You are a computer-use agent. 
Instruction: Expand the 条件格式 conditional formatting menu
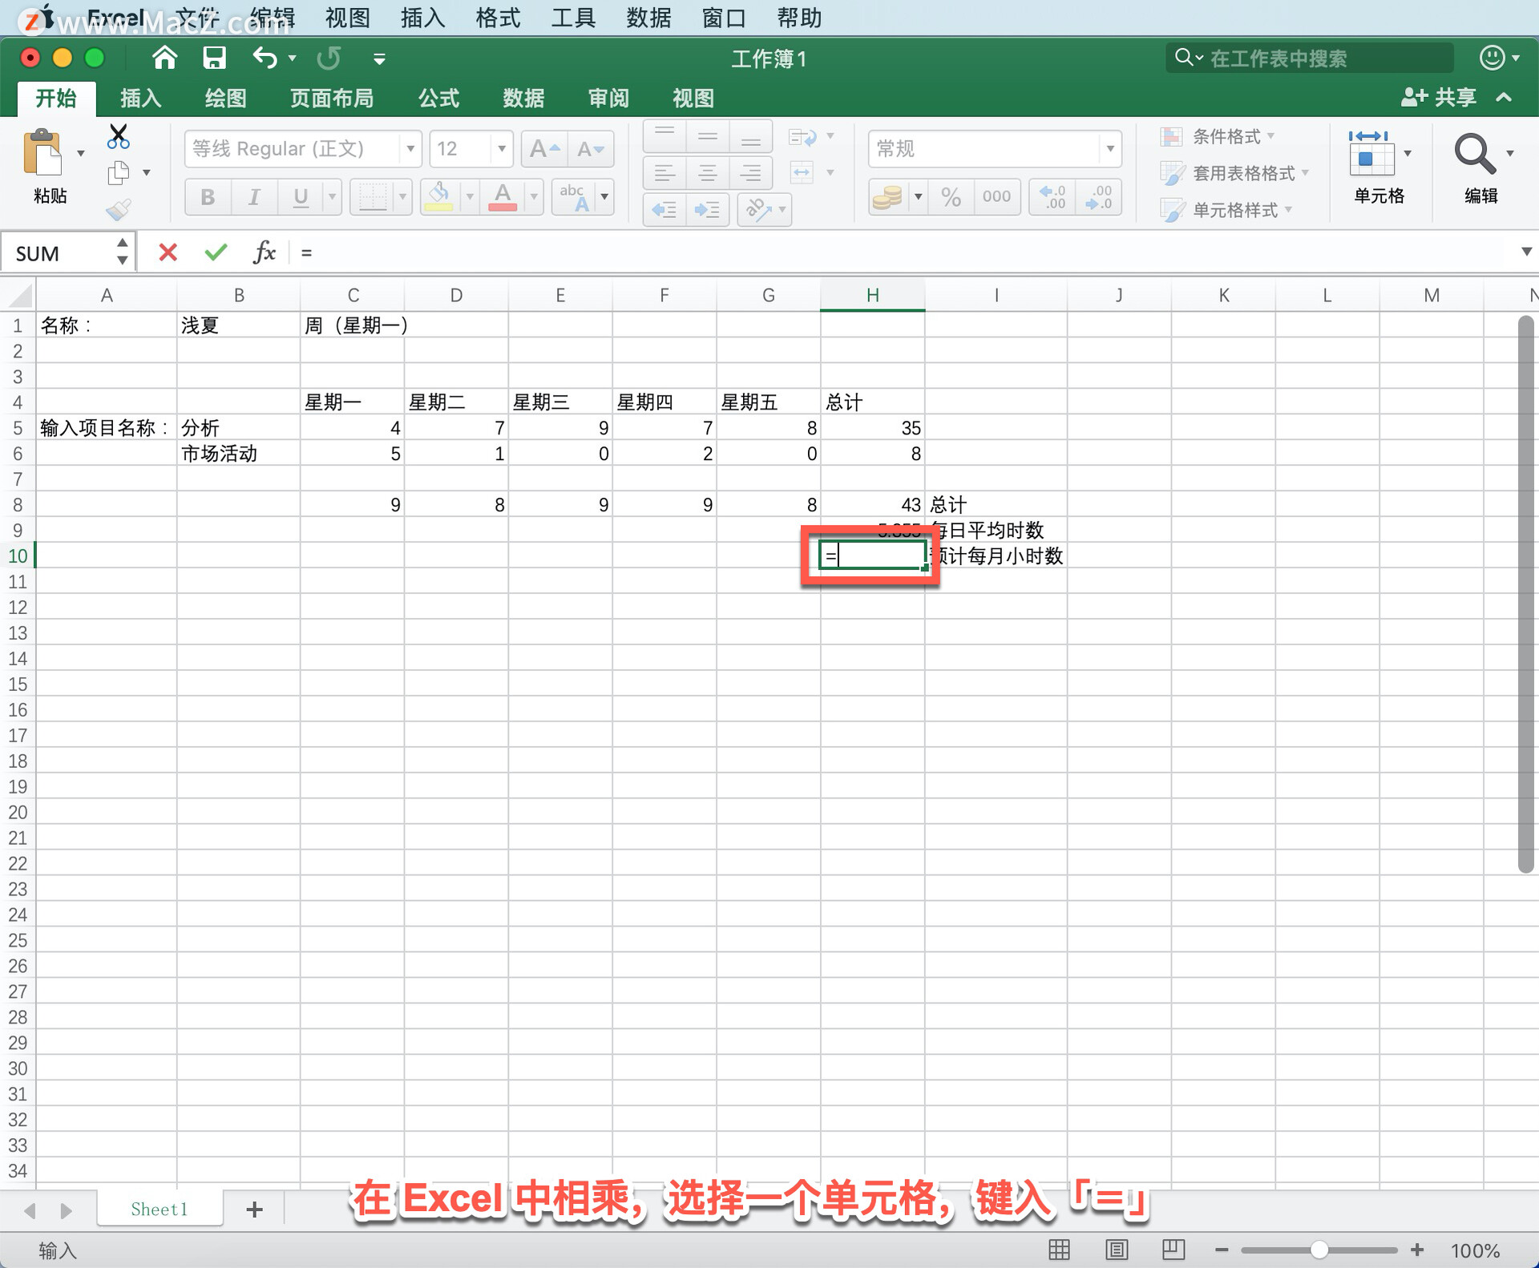[1218, 136]
